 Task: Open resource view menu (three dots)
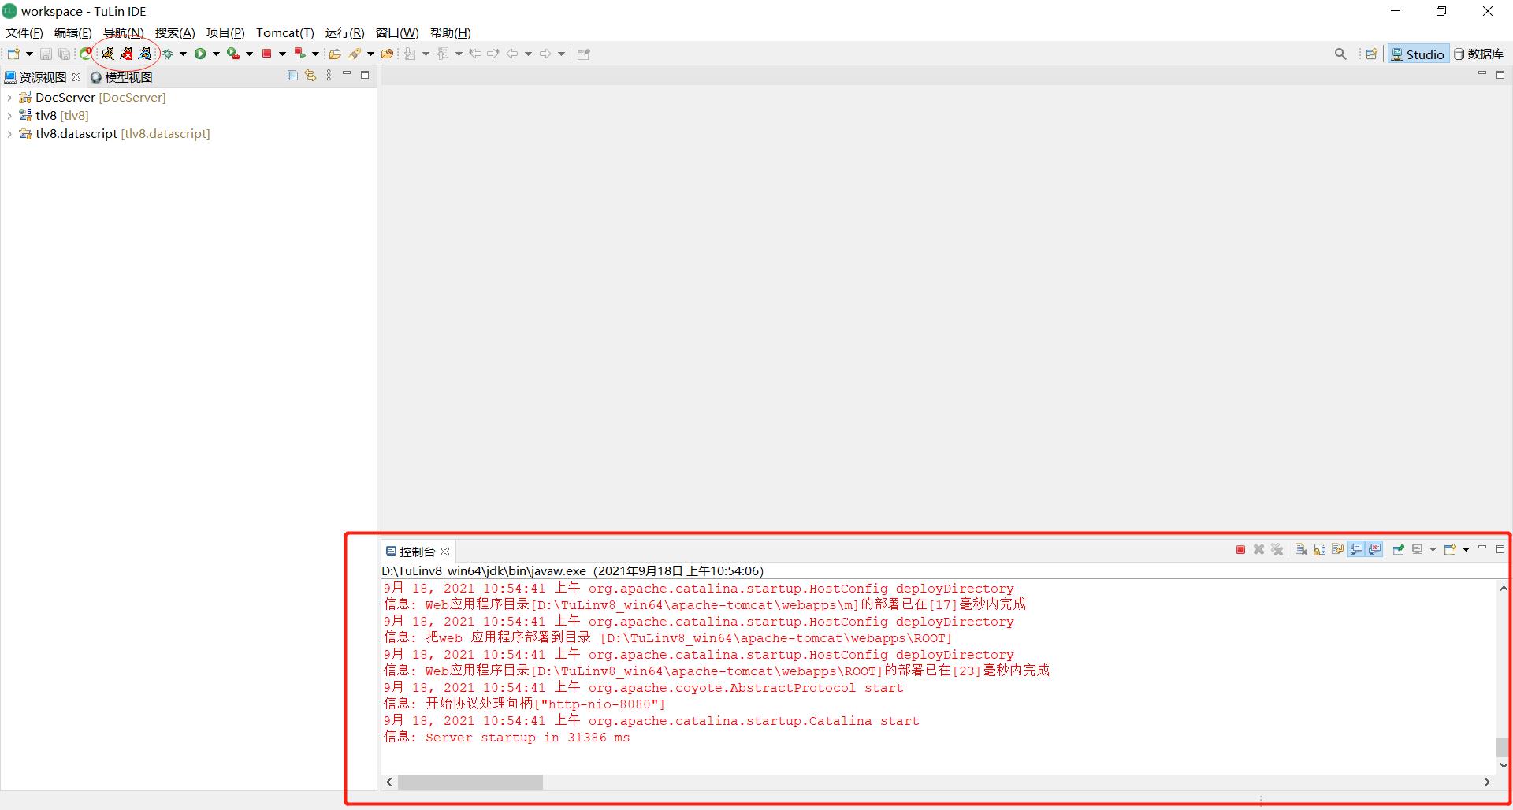(329, 76)
